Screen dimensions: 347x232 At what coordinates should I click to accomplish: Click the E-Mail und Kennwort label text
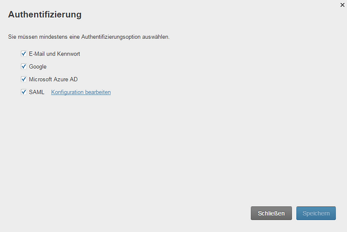[54, 54]
